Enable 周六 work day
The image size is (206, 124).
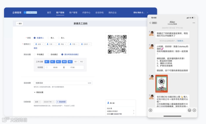tap(76, 62)
